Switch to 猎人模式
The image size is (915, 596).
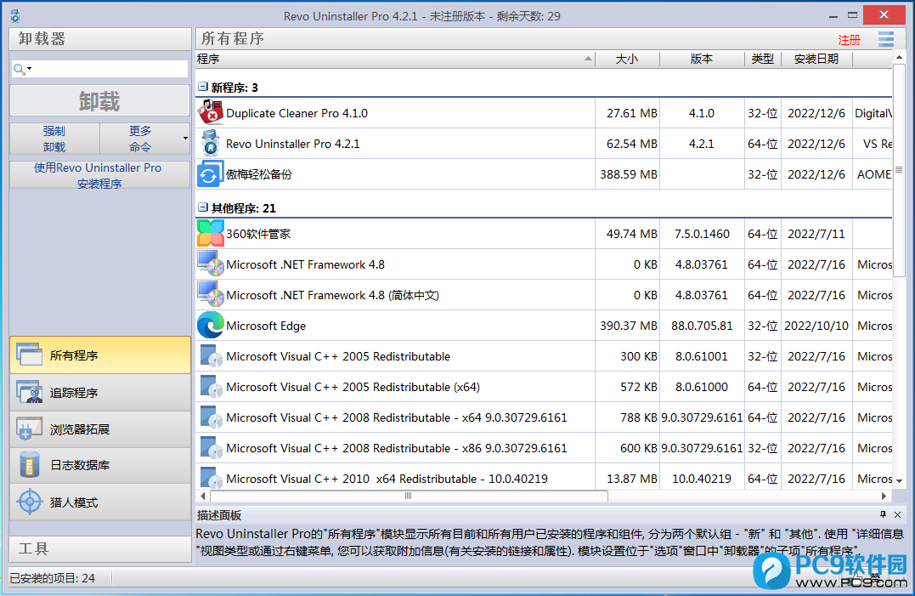point(99,502)
